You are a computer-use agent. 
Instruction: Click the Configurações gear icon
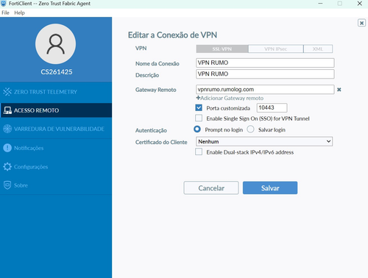click(x=7, y=167)
